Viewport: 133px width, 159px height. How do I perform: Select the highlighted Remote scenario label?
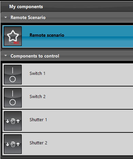47,35
